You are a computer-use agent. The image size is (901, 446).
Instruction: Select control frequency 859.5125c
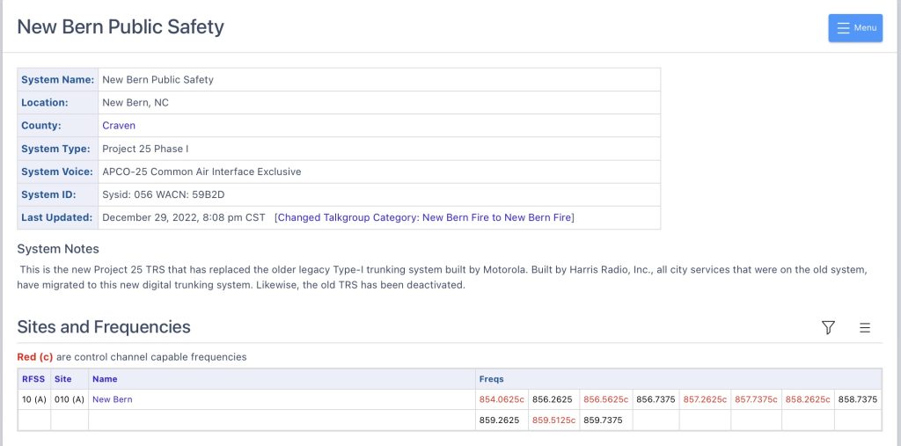pos(553,420)
